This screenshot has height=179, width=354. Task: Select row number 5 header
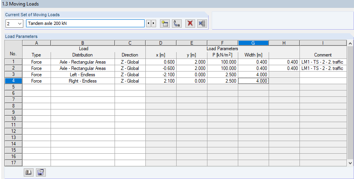point(13,87)
